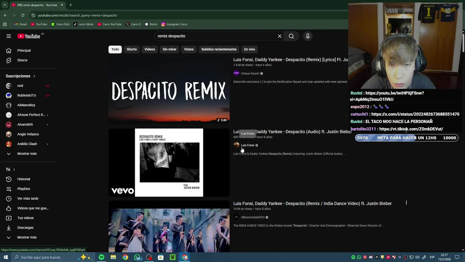The height and width of the screenshot is (262, 465).
Task: Open the India Dance Video options menu
Action: point(406,203)
